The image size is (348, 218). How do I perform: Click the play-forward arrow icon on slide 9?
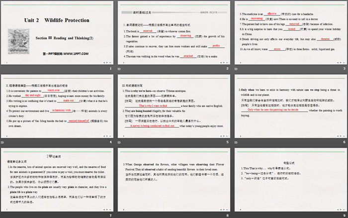click(x=341, y=210)
